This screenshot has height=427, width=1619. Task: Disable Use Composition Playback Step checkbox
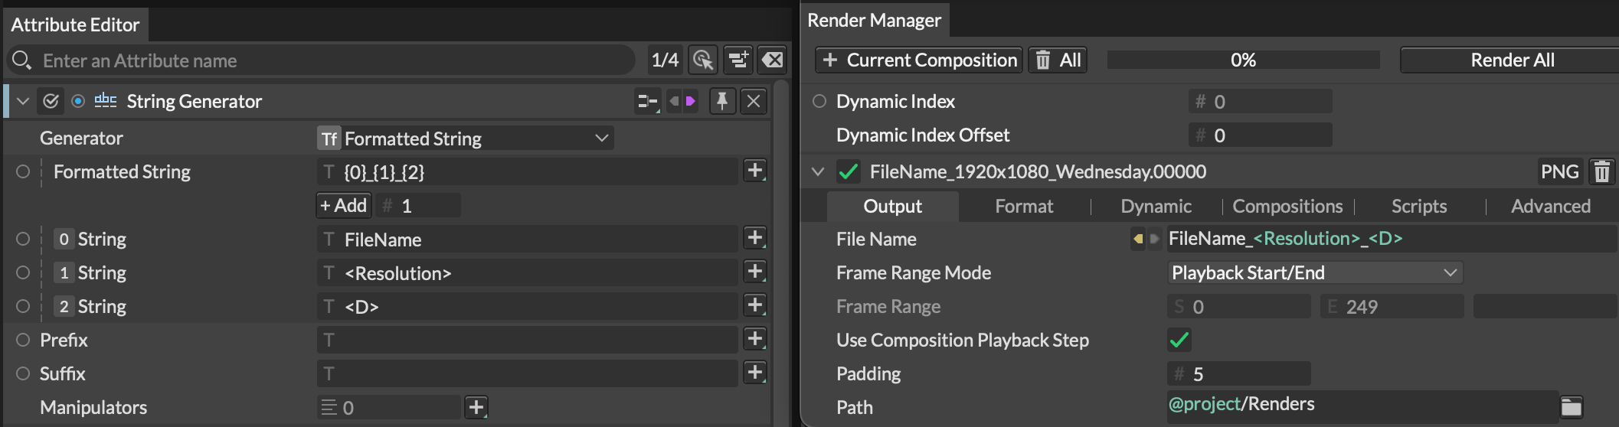[x=1179, y=340]
